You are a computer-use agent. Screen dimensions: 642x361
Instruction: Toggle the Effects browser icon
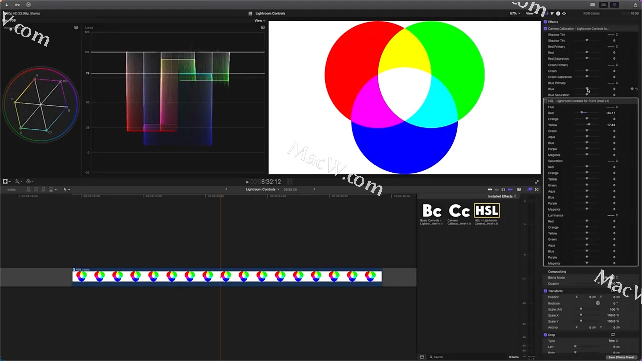click(530, 189)
